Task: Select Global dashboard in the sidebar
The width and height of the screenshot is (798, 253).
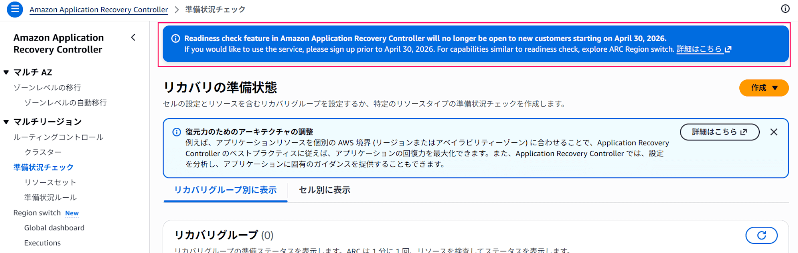Action: click(54, 228)
